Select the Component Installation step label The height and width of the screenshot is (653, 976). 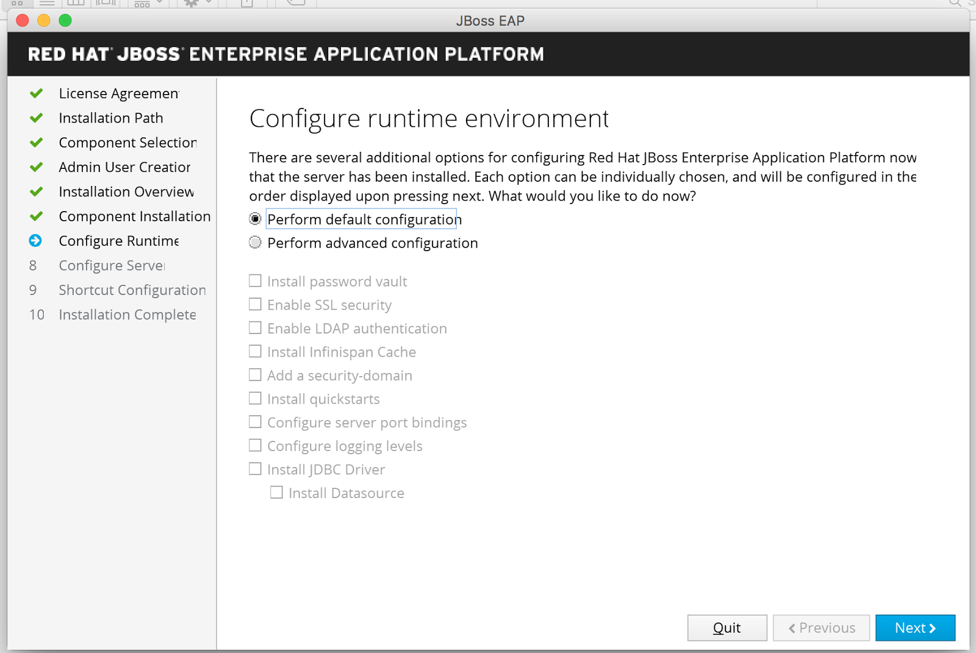click(135, 216)
